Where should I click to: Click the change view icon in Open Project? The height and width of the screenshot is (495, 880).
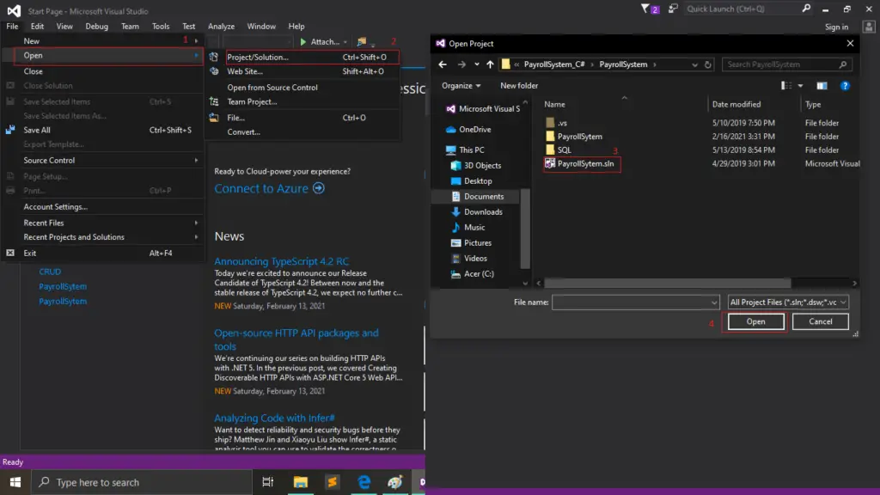[x=787, y=85]
